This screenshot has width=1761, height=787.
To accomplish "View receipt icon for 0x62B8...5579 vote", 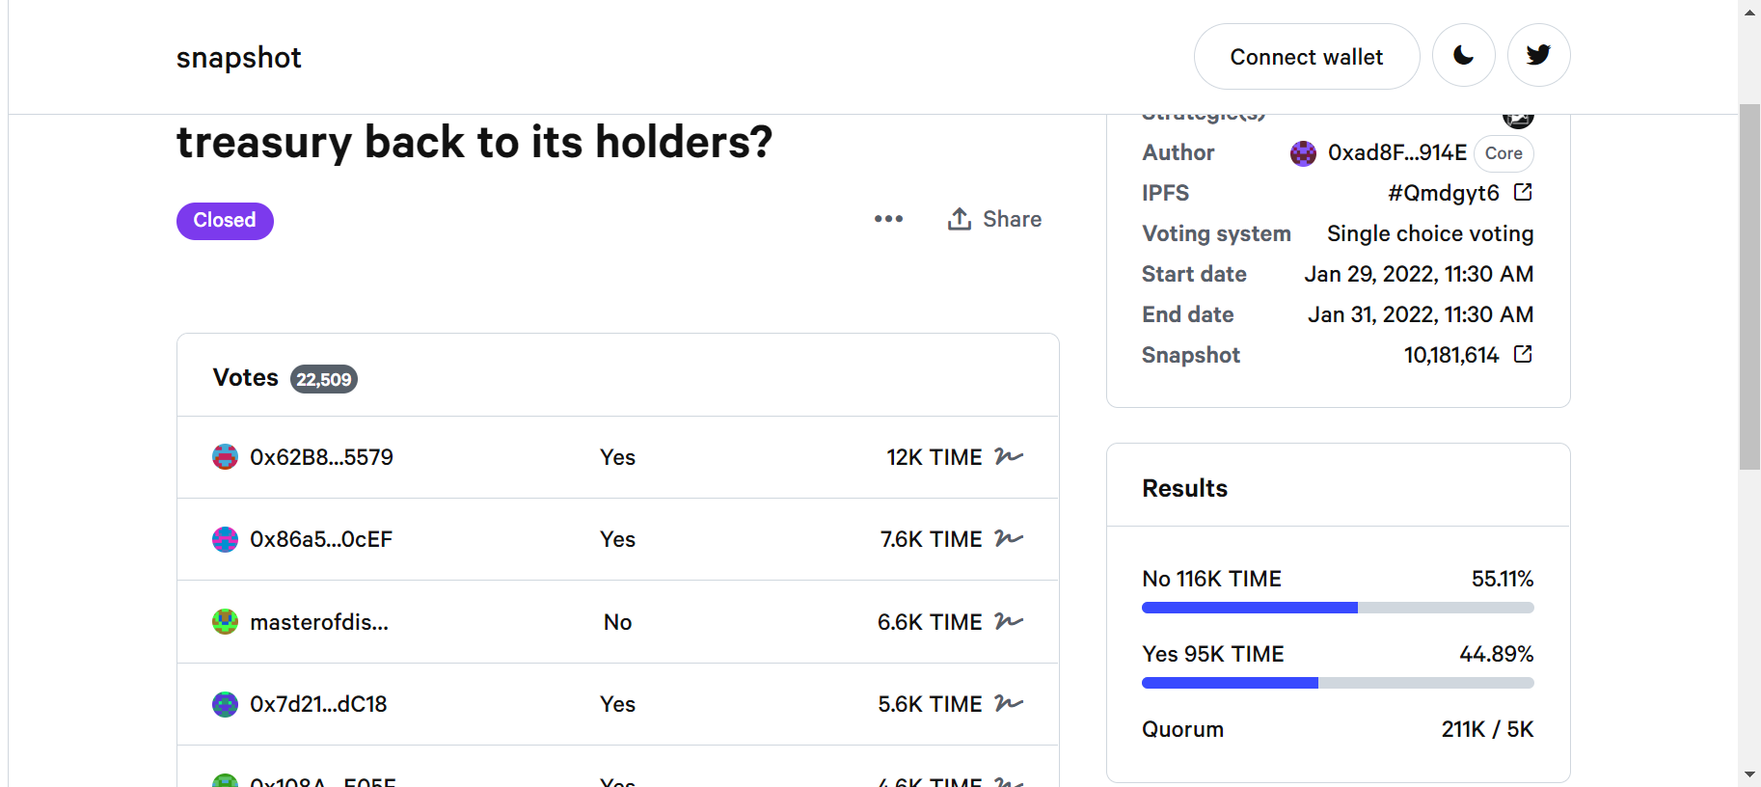I will 1009,456.
